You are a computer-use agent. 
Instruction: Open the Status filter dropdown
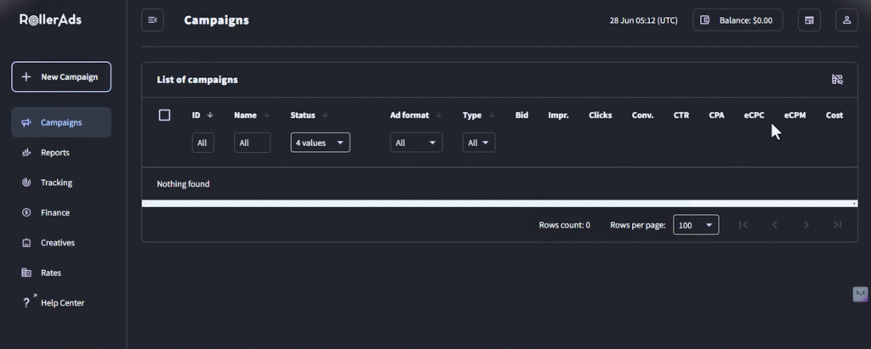(320, 143)
